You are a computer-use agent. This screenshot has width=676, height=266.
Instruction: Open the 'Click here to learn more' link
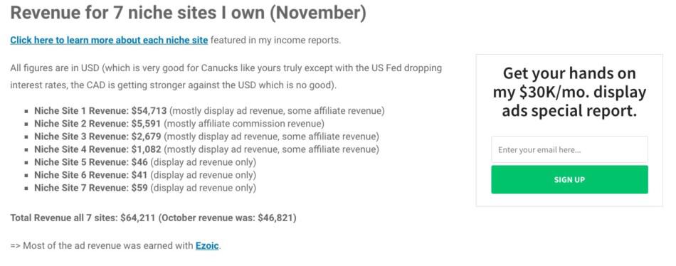click(109, 40)
